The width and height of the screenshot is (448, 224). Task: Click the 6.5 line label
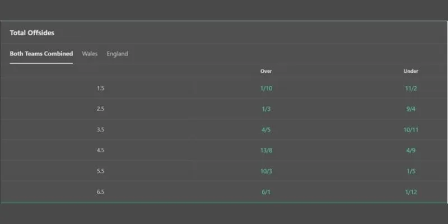click(101, 192)
